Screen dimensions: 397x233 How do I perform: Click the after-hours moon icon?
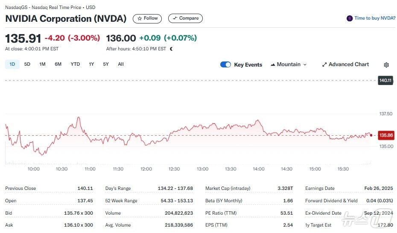click(171, 49)
